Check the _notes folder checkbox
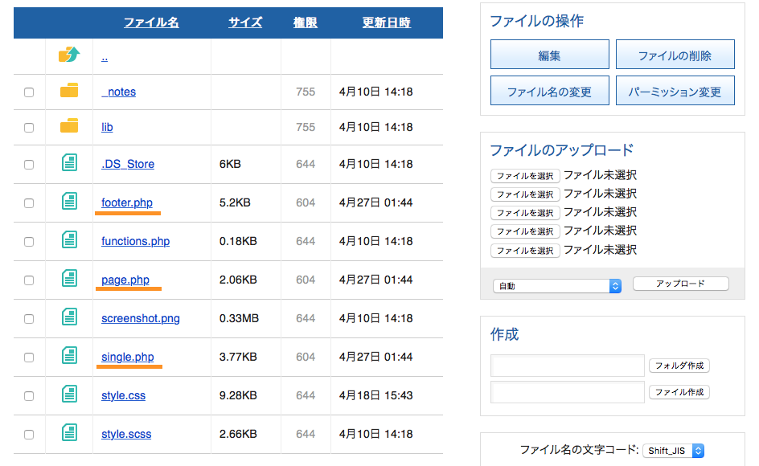Image resolution: width=759 pixels, height=466 pixels. (x=29, y=92)
